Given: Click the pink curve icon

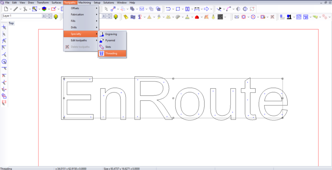Looking at the screenshot, I should click(229, 9).
